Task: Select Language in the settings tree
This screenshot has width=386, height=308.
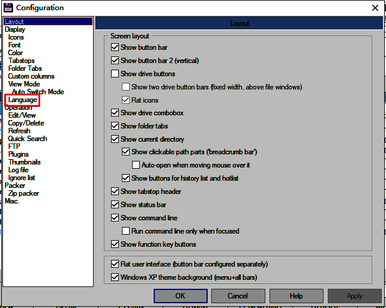Action: (22, 100)
